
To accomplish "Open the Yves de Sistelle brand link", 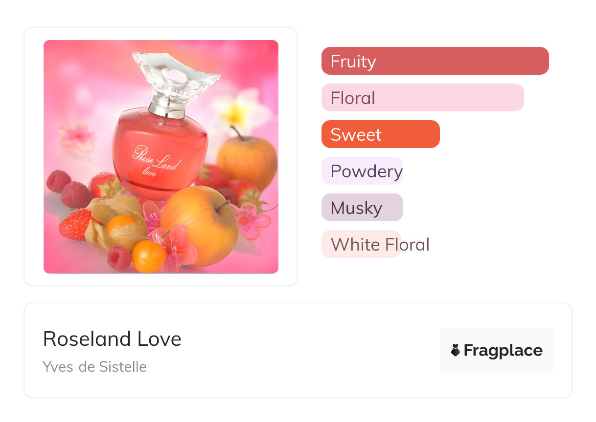I will [94, 366].
